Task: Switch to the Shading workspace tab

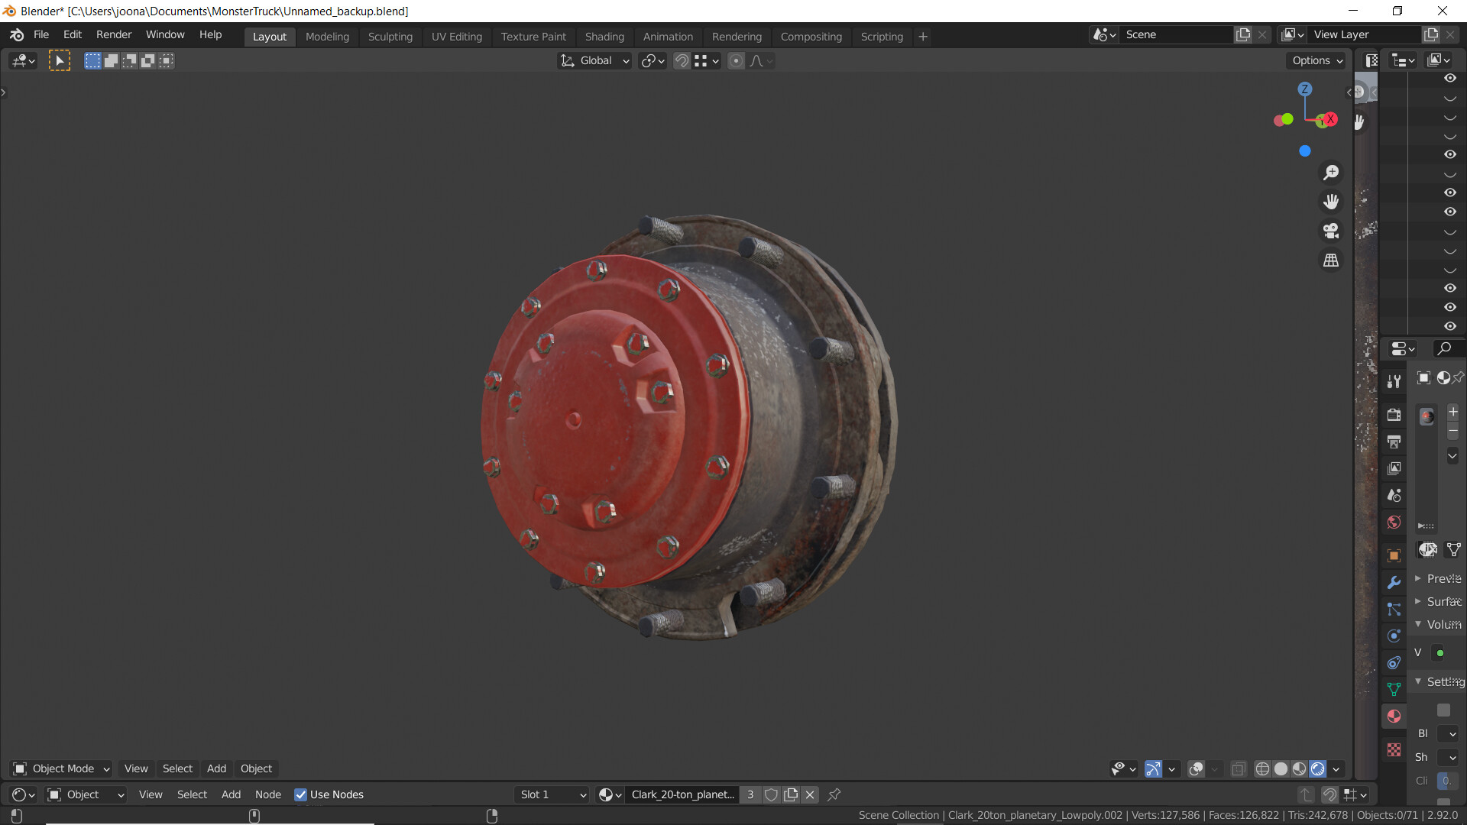Action: [604, 37]
